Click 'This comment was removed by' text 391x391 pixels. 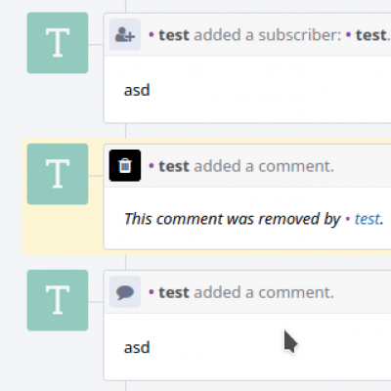(x=233, y=219)
